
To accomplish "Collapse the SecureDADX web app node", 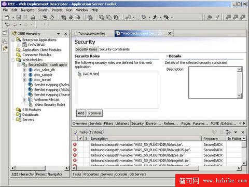I will (19, 65).
